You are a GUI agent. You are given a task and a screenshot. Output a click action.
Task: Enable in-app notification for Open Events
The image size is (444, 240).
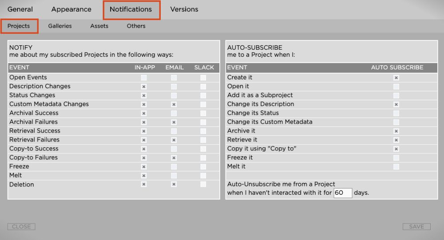[x=144, y=78]
